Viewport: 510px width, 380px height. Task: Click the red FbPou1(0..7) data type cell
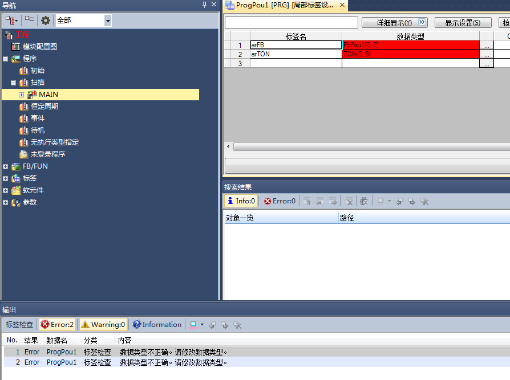tap(410, 45)
